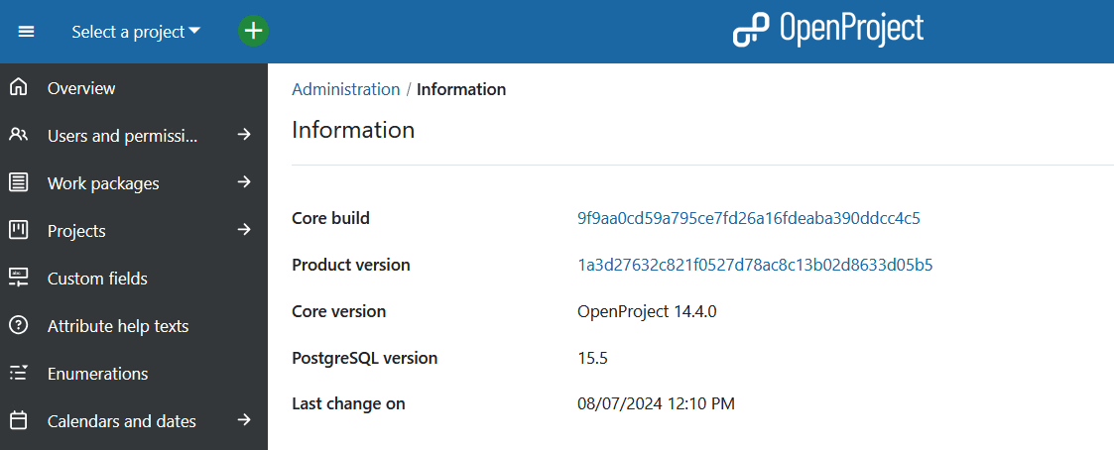Click the OpenProject logo
This screenshot has height=450, width=1114.
coord(828,30)
